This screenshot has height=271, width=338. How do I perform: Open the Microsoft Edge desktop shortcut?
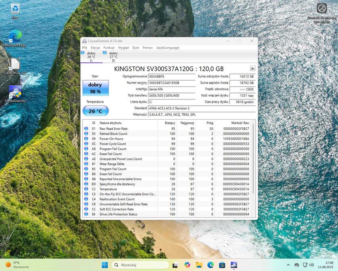click(15, 38)
